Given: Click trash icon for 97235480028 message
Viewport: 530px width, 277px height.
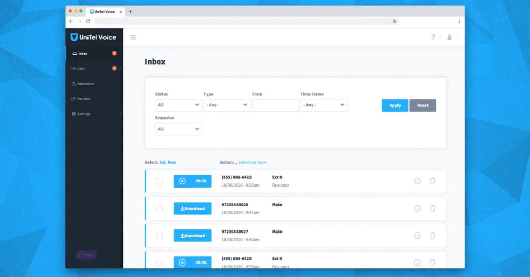Looking at the screenshot, I should [432, 208].
